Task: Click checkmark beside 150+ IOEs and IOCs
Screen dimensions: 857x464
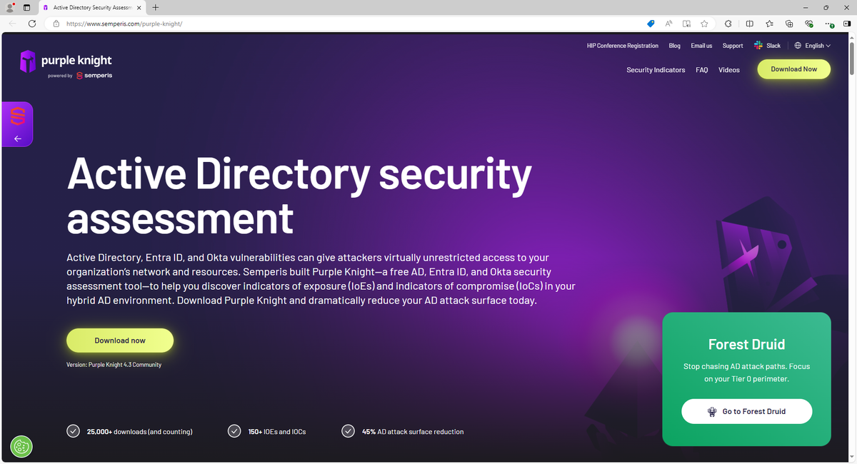Action: 234,431
